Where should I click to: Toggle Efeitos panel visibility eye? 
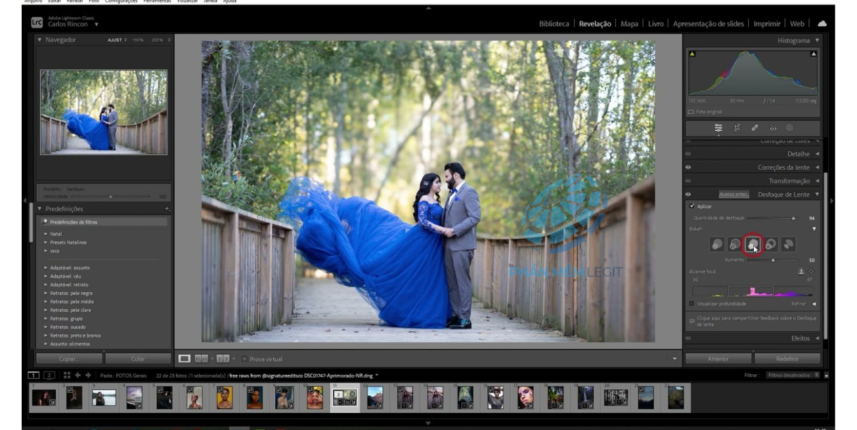coord(688,338)
